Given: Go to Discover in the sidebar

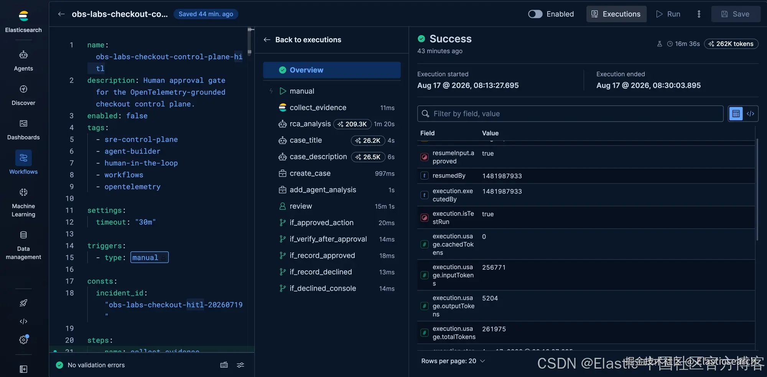Looking at the screenshot, I should point(23,95).
